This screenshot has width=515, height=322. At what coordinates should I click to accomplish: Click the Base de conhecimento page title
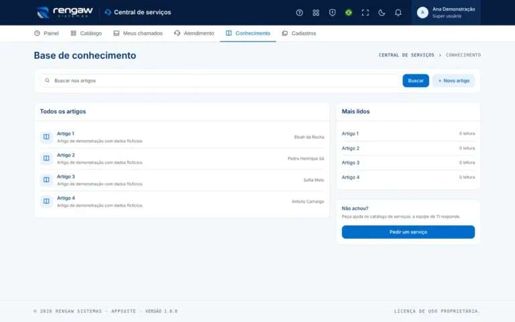pyautogui.click(x=84, y=55)
